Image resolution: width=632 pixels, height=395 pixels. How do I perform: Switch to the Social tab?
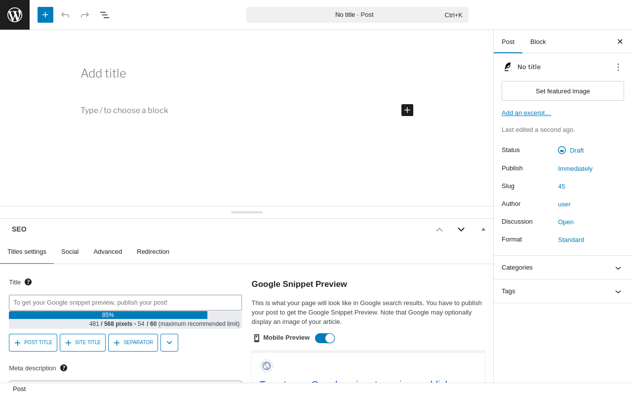tap(70, 252)
